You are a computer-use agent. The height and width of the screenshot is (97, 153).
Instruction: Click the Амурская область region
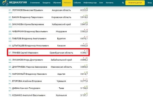(x=61, y=10)
